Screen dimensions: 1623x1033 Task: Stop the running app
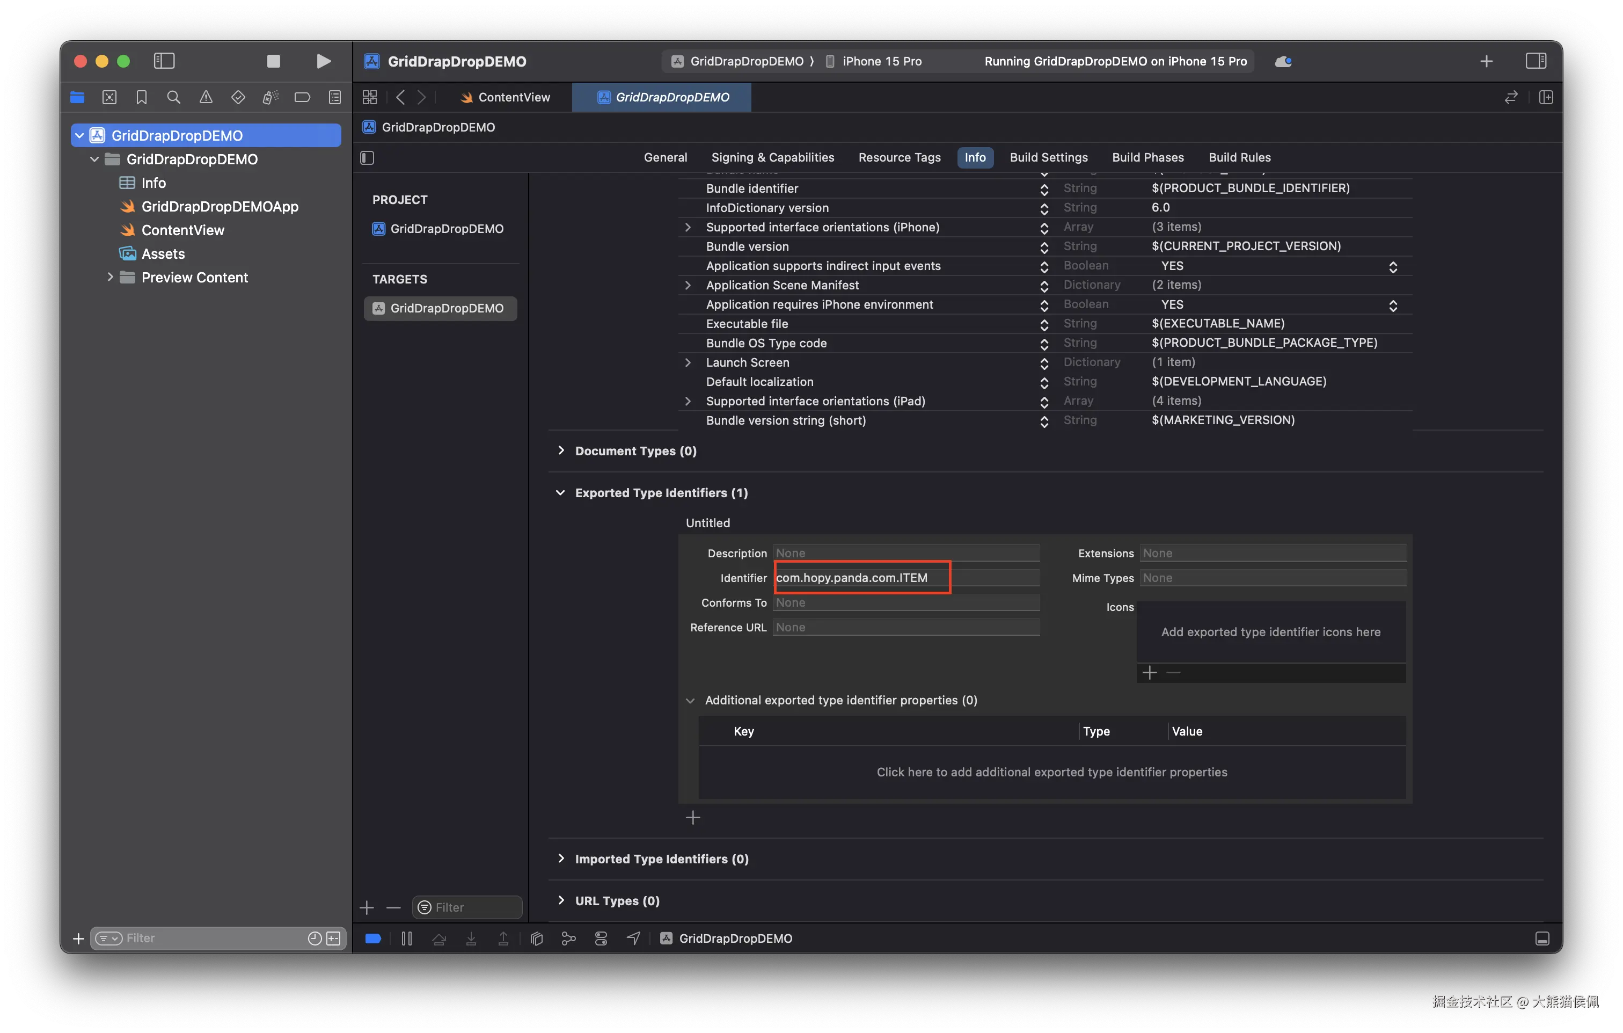coord(273,61)
